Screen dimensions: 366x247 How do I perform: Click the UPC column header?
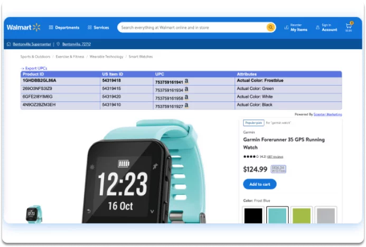click(x=159, y=74)
